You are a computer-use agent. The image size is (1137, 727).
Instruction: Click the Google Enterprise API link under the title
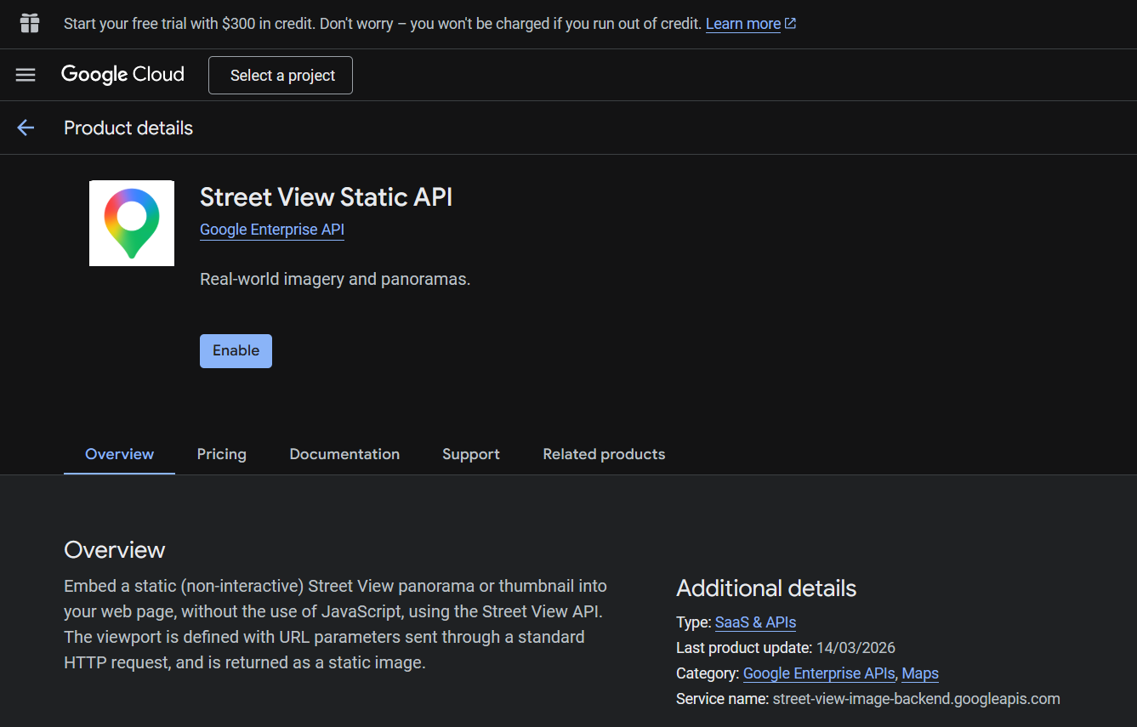(x=272, y=230)
